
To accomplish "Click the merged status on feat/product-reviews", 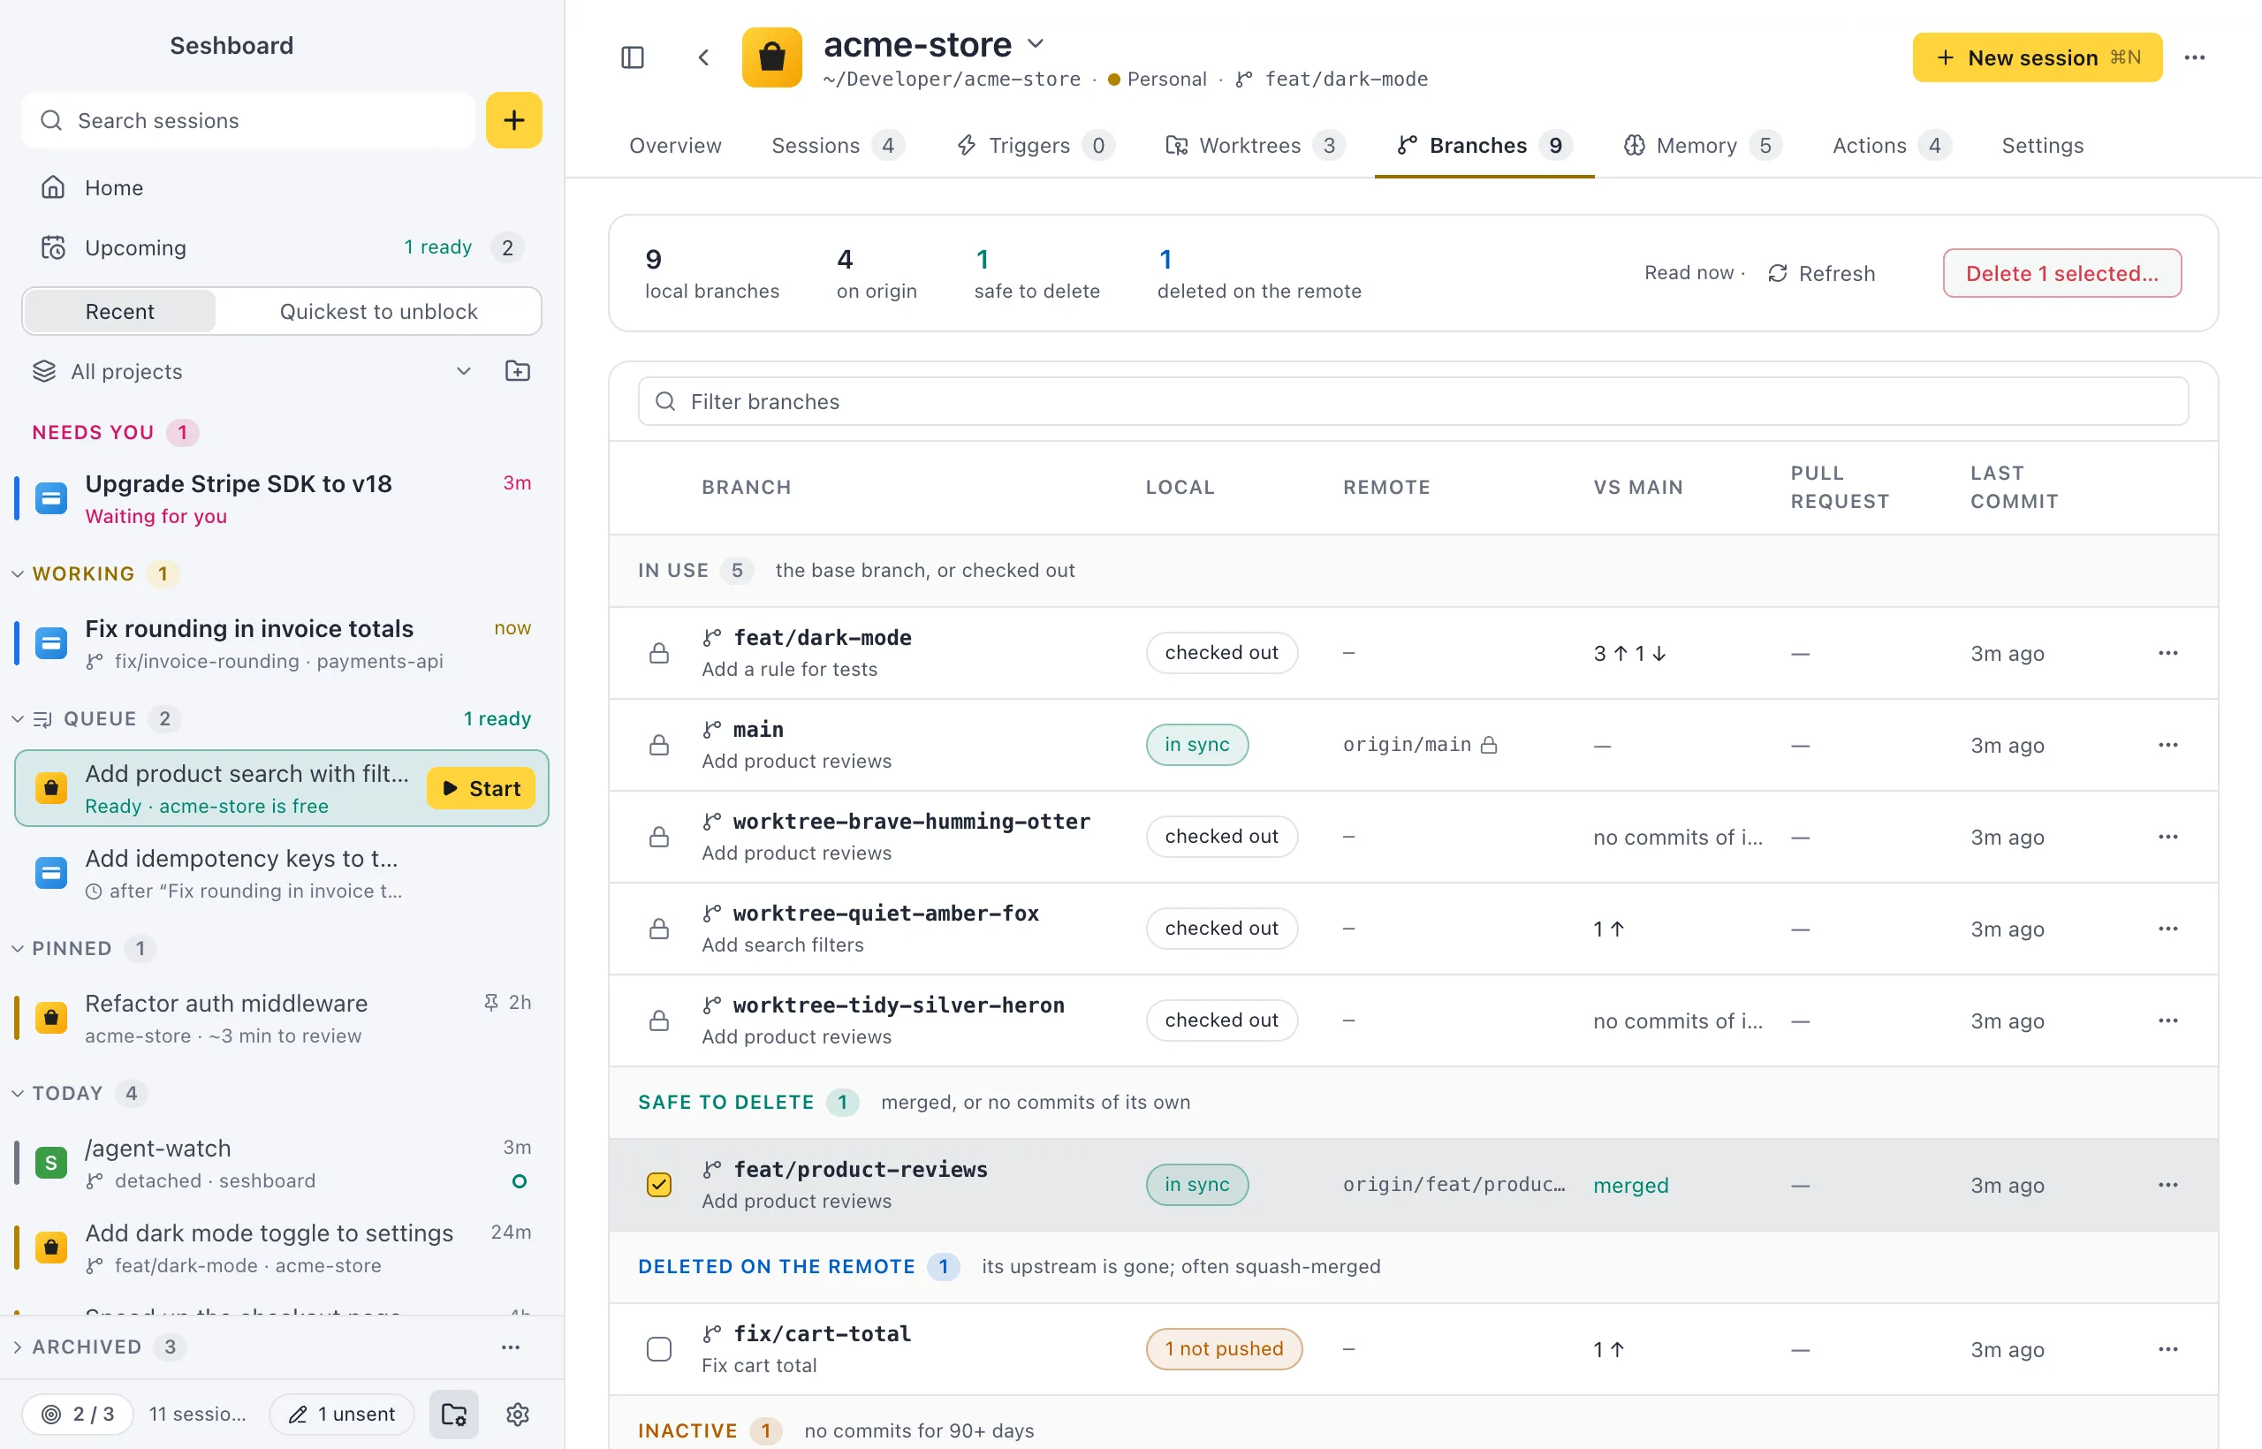I will (x=1630, y=1186).
